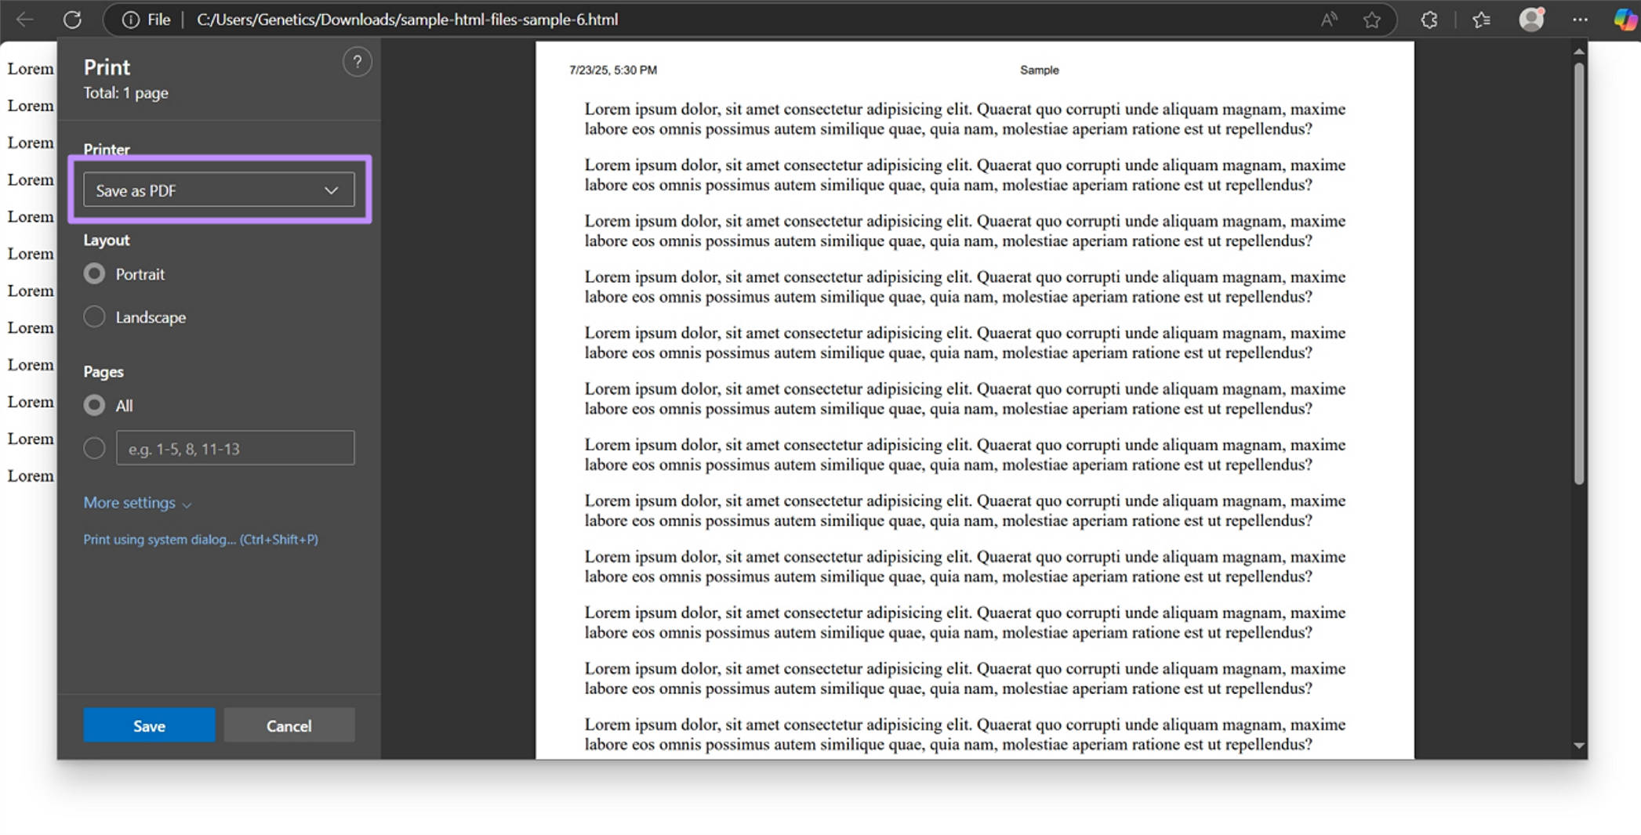View site information icon beside File

coord(130,20)
